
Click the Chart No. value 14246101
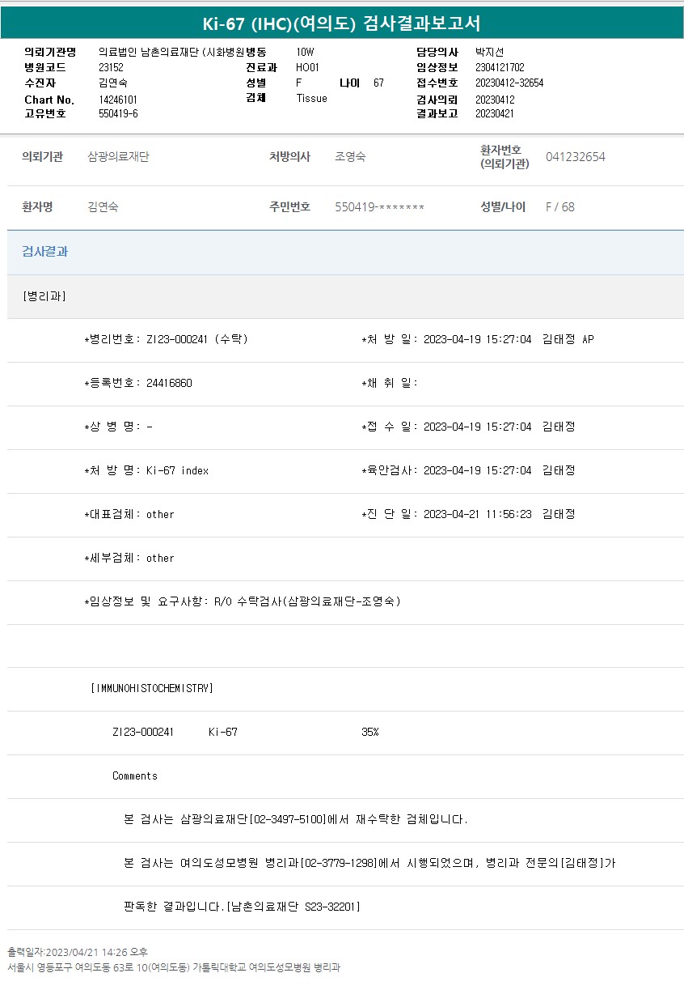(118, 100)
